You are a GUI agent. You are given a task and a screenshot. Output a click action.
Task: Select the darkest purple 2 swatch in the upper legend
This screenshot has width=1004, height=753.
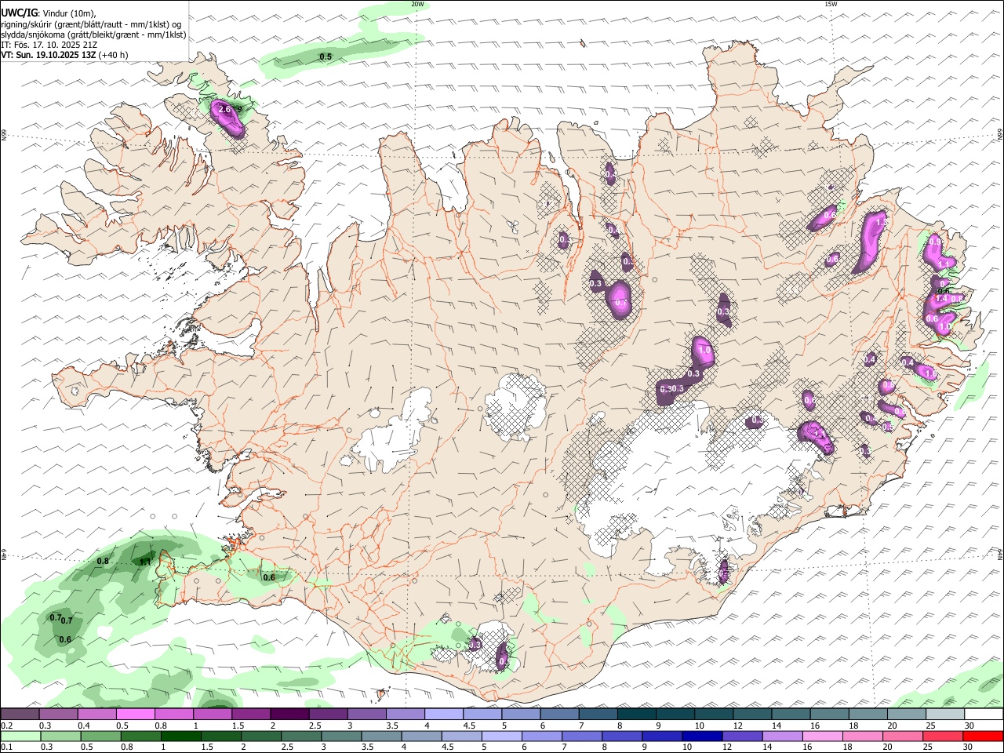point(289,715)
